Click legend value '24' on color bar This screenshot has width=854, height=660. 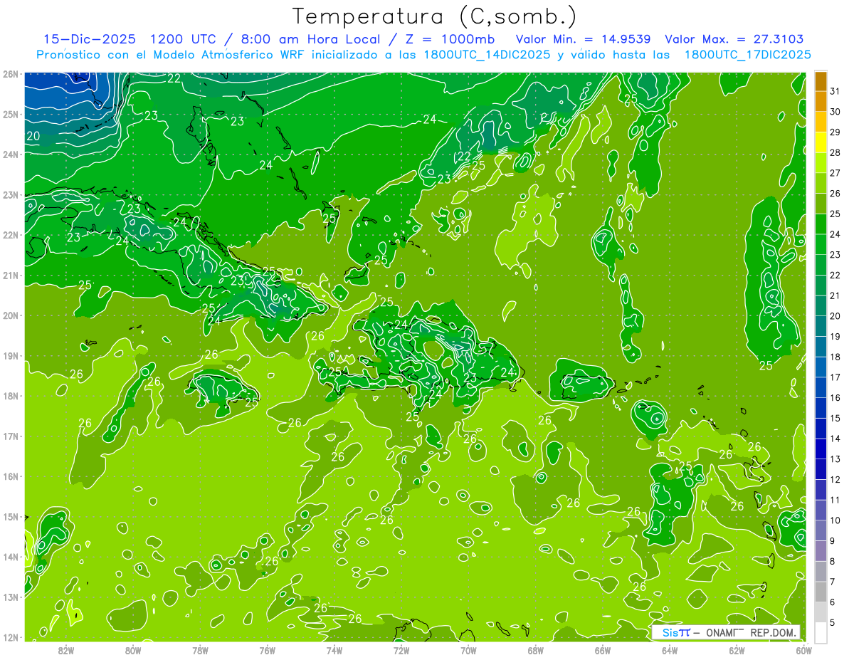click(835, 234)
